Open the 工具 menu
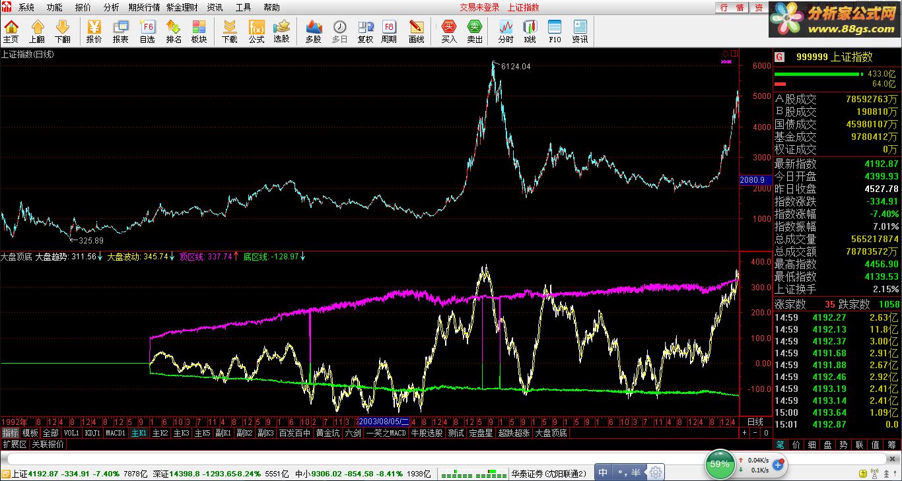The width and height of the screenshot is (902, 481). (x=243, y=7)
